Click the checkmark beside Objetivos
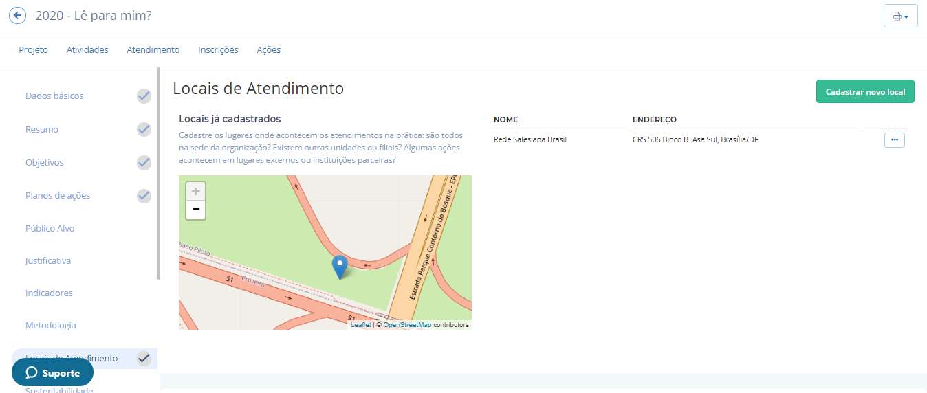Image resolution: width=927 pixels, height=393 pixels. [144, 163]
